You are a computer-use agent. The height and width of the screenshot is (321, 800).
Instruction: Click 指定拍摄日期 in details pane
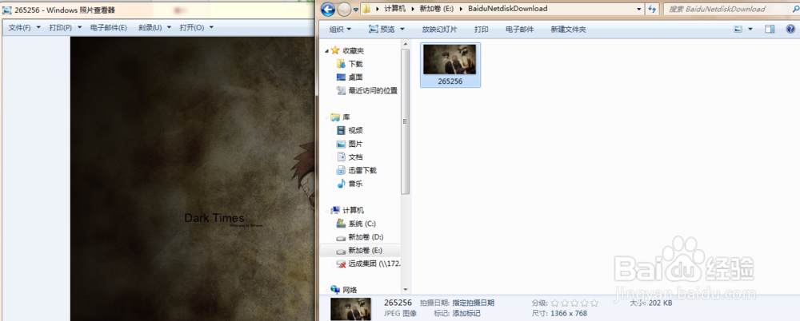(473, 303)
